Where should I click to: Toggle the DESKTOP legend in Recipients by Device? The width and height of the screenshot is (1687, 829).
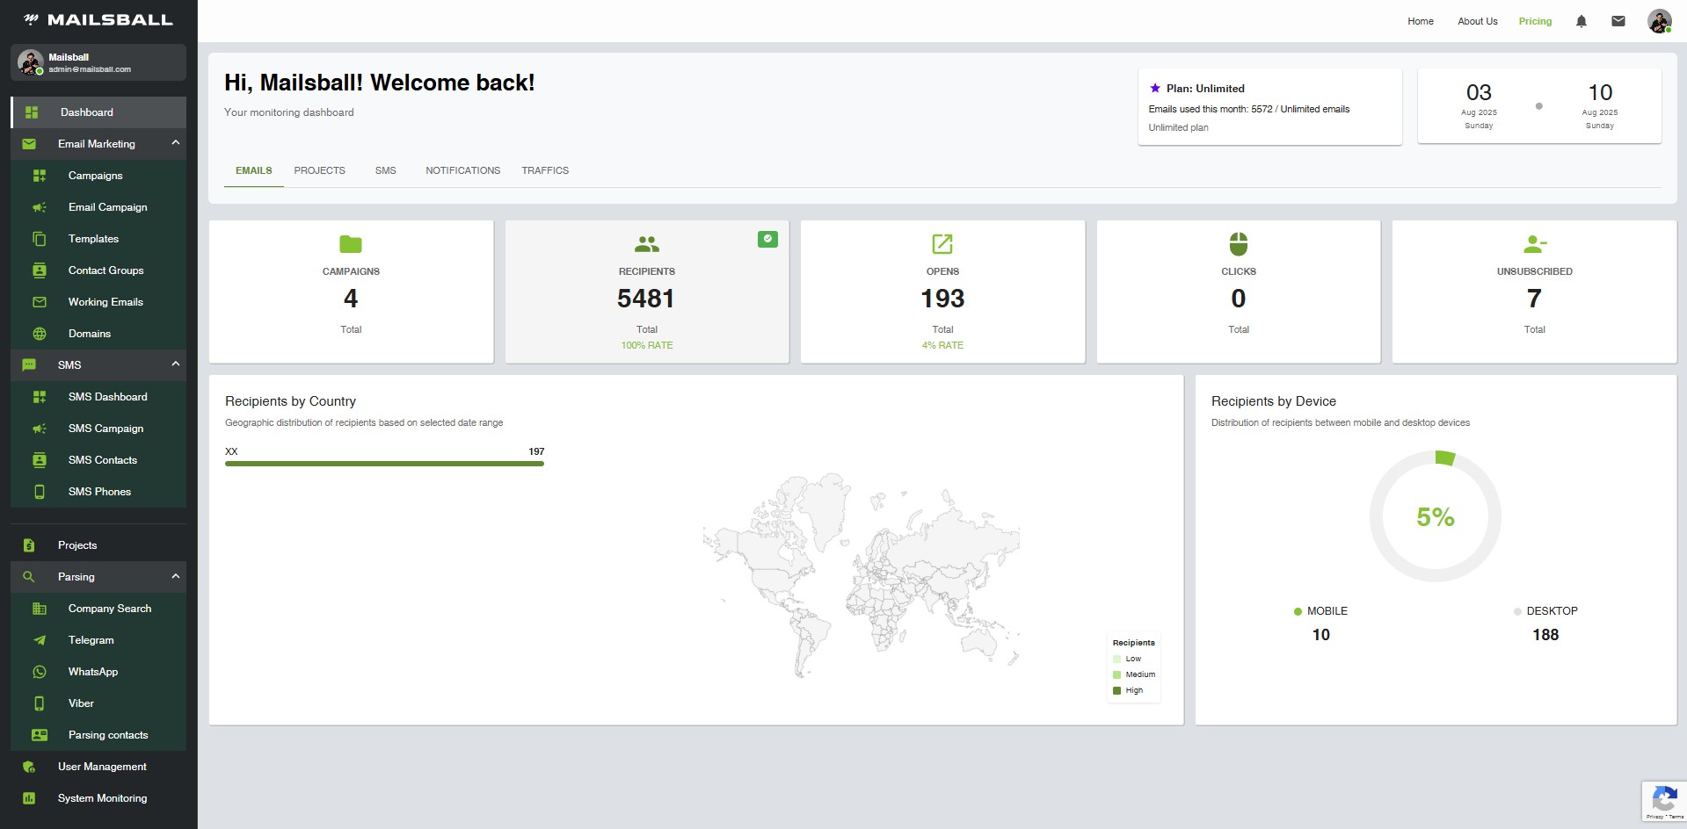click(1516, 611)
